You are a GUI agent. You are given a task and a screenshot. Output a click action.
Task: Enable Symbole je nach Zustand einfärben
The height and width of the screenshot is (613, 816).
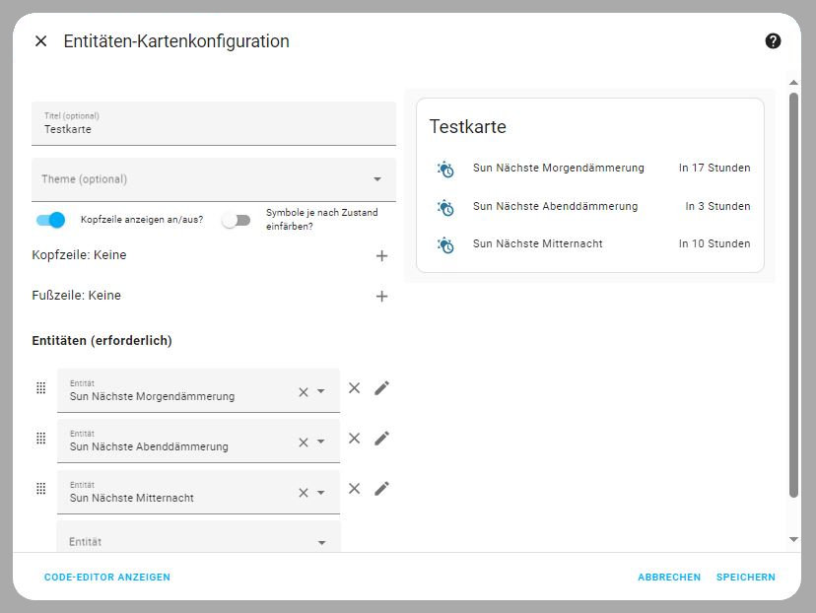[236, 220]
